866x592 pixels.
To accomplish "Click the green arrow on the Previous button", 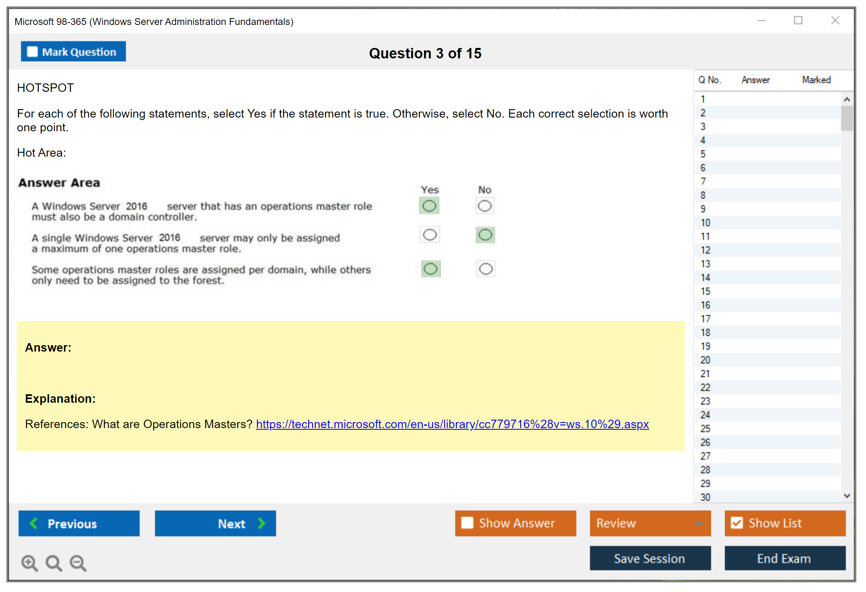I will (34, 523).
